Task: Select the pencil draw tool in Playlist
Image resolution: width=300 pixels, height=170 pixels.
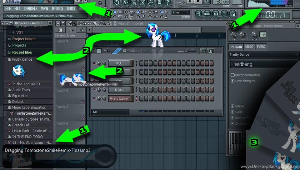Action: (70, 23)
